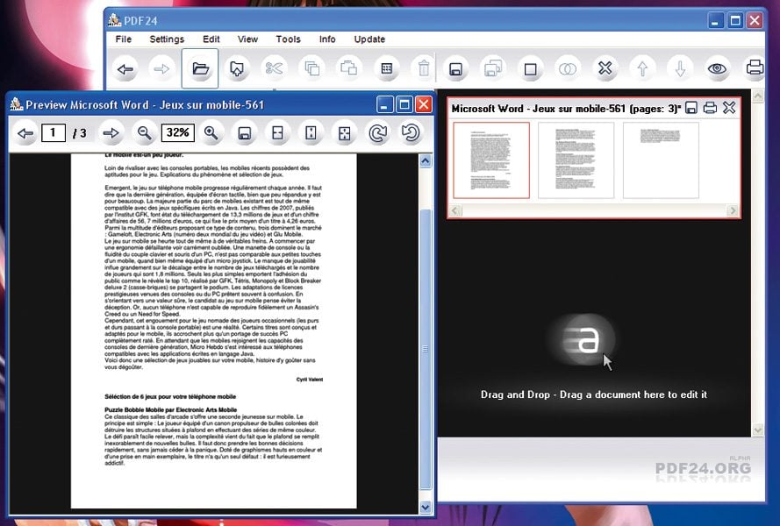Click the overlapping circles merge icon
The width and height of the screenshot is (780, 526).
click(x=568, y=68)
